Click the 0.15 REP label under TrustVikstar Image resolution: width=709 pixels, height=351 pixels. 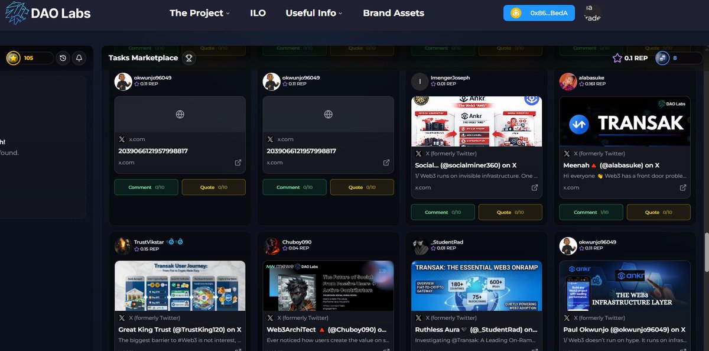click(x=145, y=249)
